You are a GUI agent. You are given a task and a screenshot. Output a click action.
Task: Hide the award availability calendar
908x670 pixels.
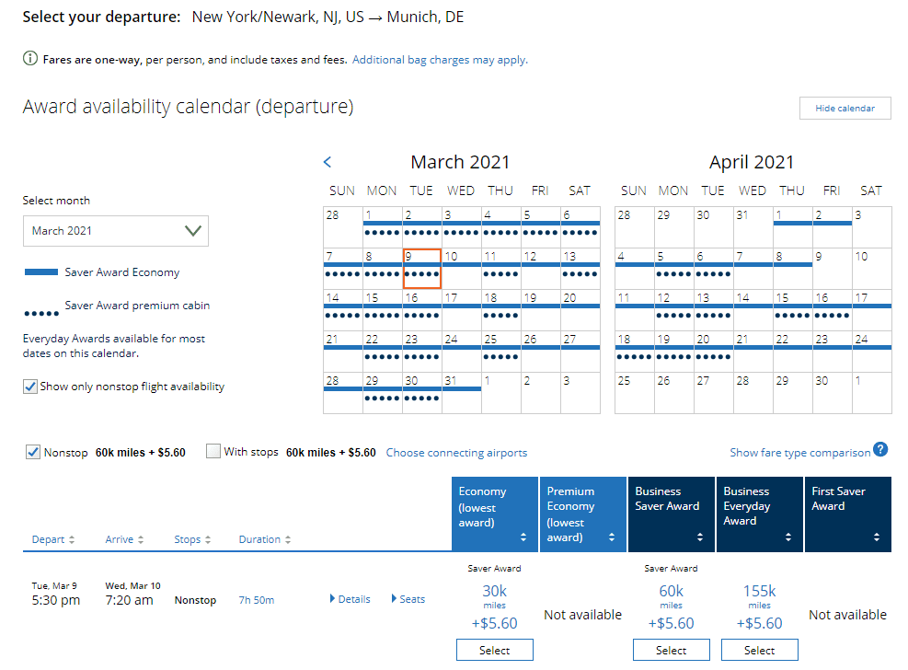(844, 108)
